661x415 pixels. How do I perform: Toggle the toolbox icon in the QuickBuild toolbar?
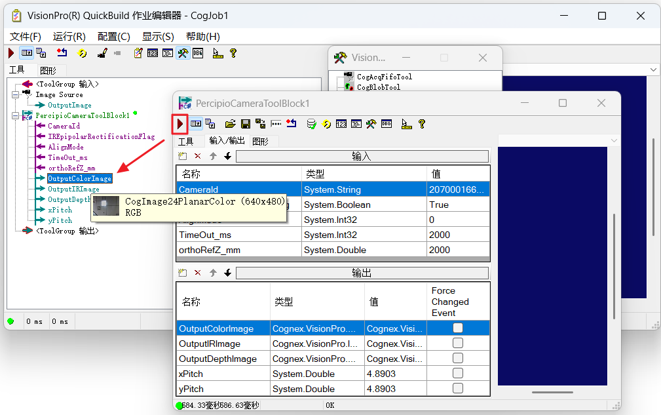[x=183, y=53]
